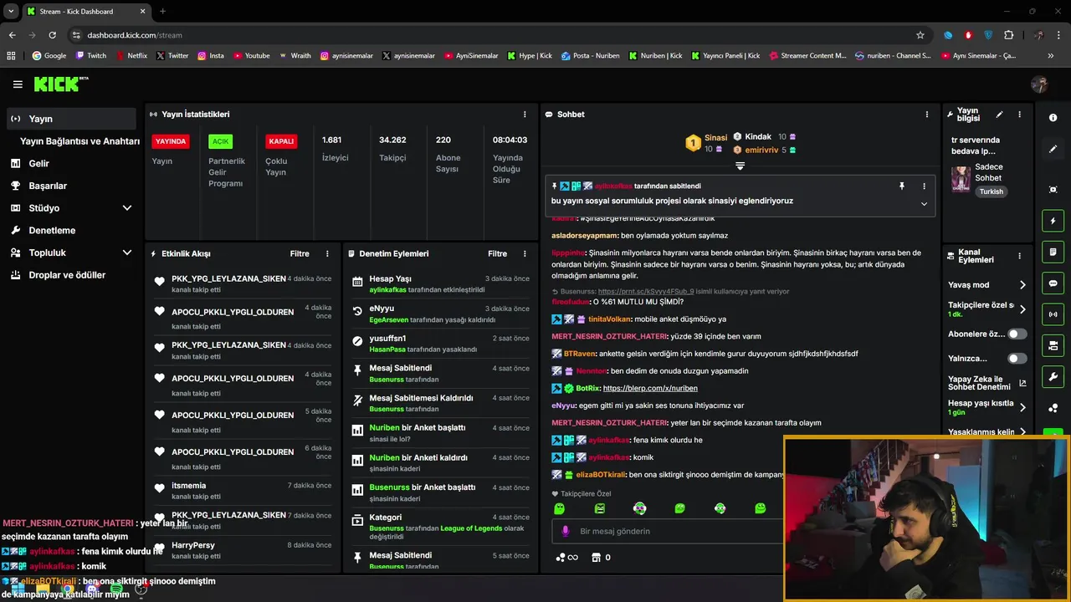Click the info icon in right sidebar

1053,118
